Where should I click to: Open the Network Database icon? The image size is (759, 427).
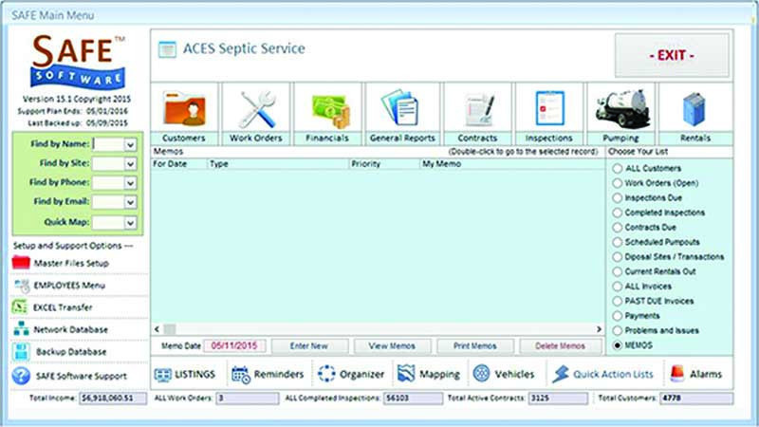(x=21, y=329)
